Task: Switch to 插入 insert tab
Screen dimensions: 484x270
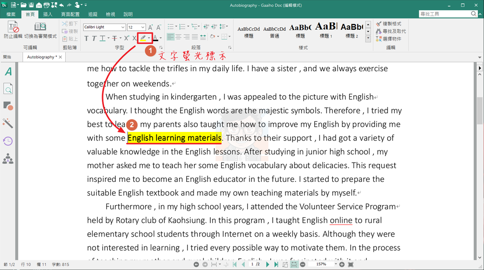Action: (x=48, y=14)
